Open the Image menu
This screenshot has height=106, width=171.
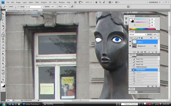tap(18, 2)
